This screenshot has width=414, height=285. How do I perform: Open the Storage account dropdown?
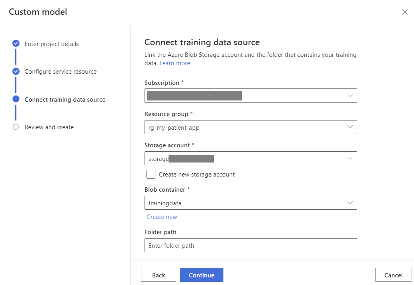tap(251, 159)
